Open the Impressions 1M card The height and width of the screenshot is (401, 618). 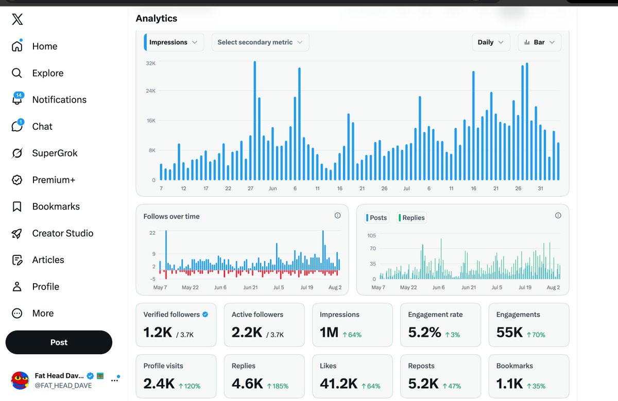pos(353,325)
